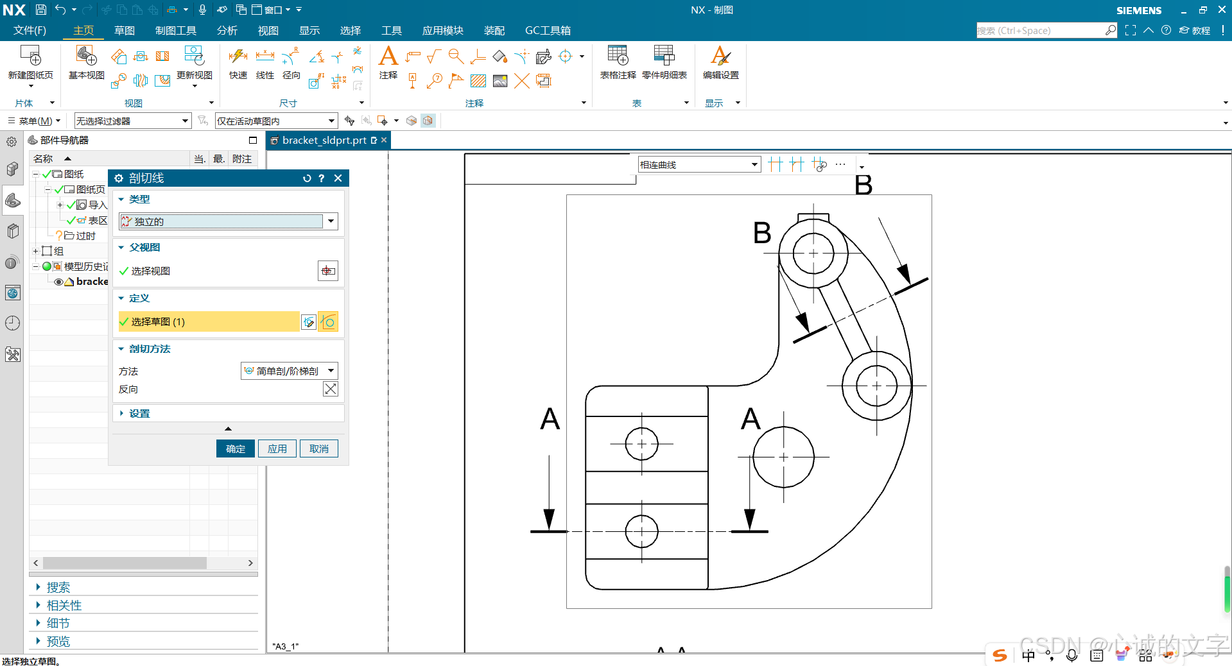Switch to the 制图工具 ribbon tab
Image resolution: width=1232 pixels, height=666 pixels.
[x=176, y=30]
